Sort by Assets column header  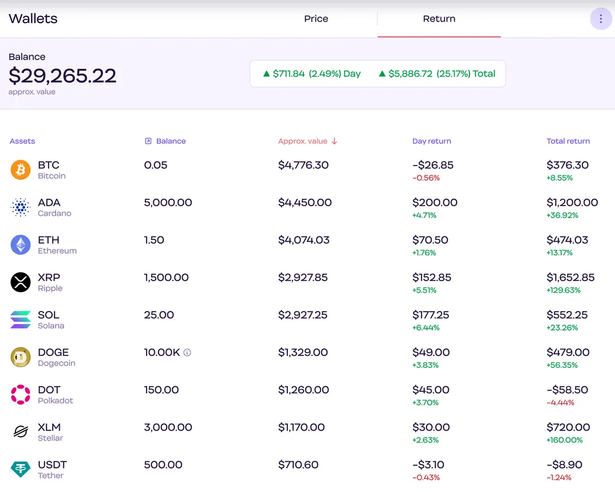tap(22, 141)
